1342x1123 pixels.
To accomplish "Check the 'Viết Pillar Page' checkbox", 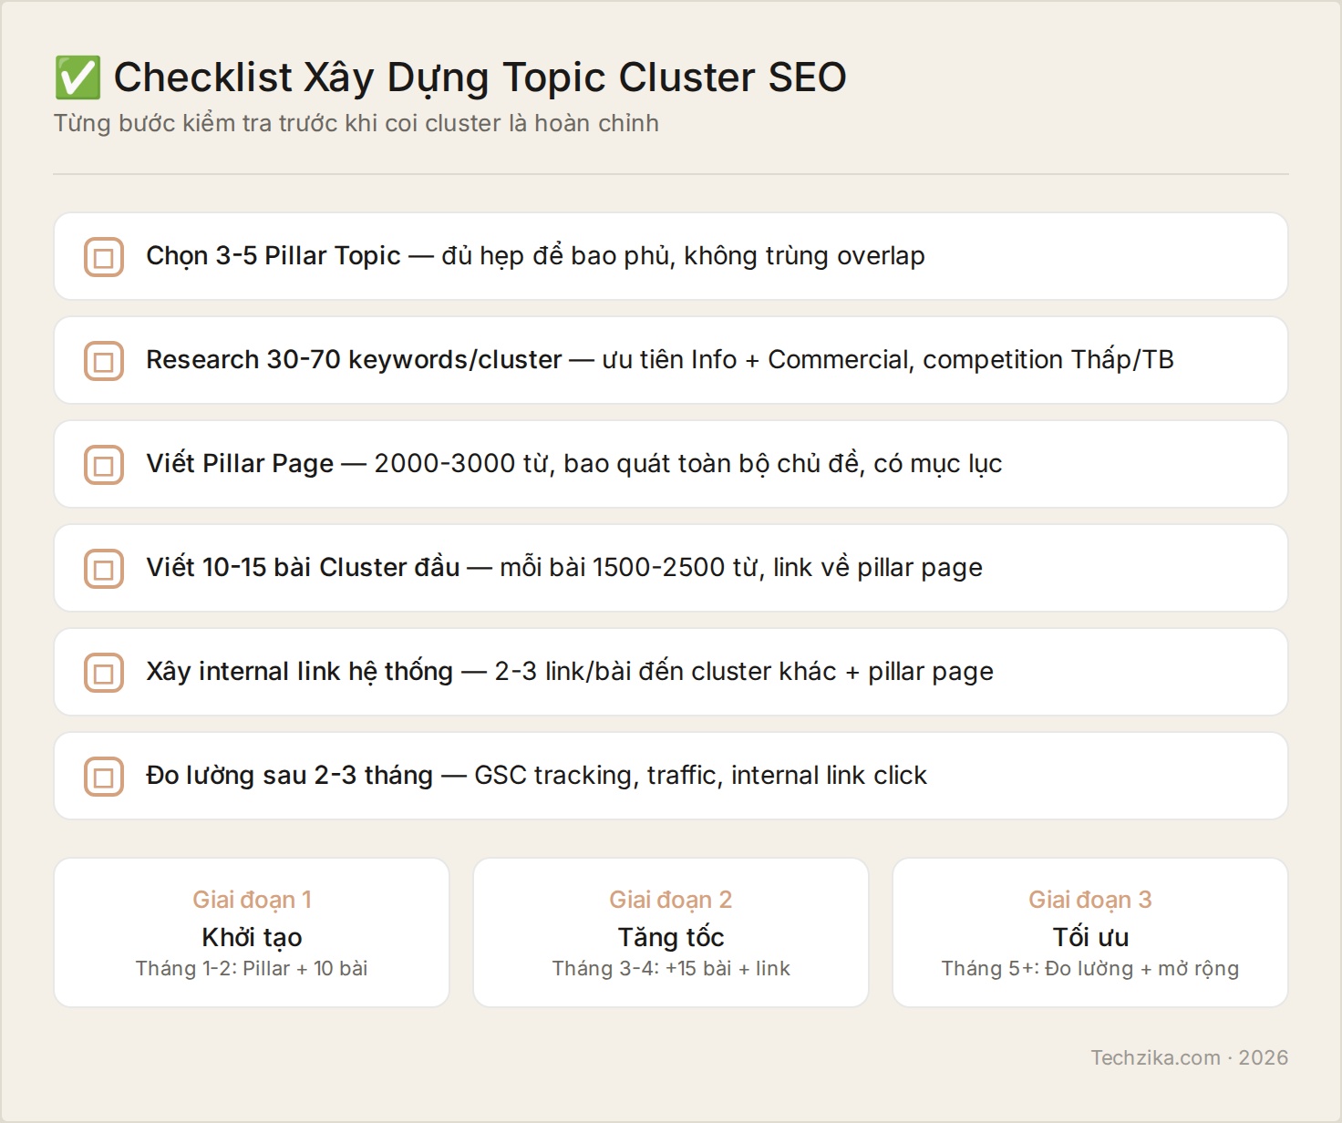I will (104, 465).
